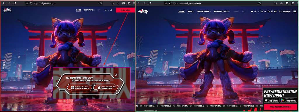The image size is (299, 112).
Task: Bookmark the tokyoronins.xyz page with the star
Action: [x=100, y=3]
